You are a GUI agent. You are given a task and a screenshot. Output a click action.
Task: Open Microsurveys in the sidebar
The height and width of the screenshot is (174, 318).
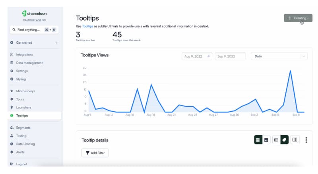point(25,91)
